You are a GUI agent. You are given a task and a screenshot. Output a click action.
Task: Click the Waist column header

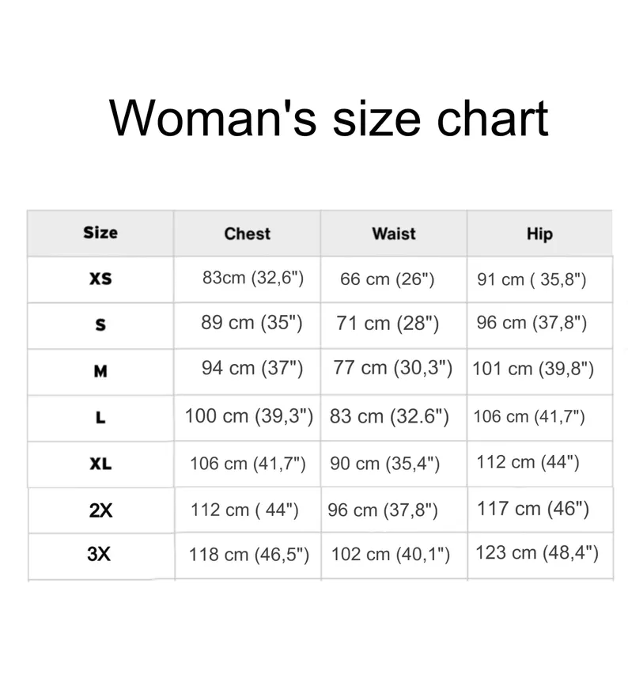tap(393, 233)
